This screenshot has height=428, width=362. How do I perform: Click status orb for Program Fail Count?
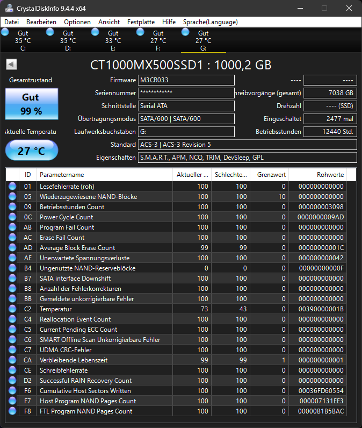click(x=12, y=227)
